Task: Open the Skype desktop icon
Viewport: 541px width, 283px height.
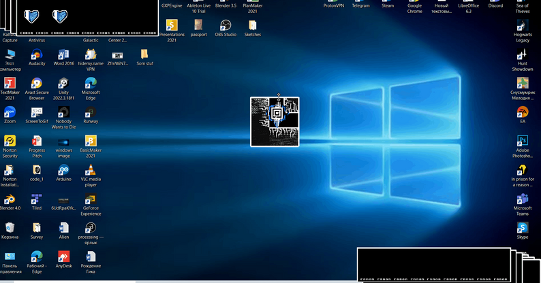Action: tap(523, 228)
